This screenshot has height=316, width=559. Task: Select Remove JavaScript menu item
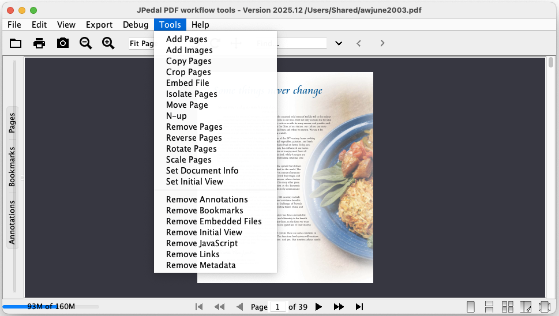click(x=215, y=243)
